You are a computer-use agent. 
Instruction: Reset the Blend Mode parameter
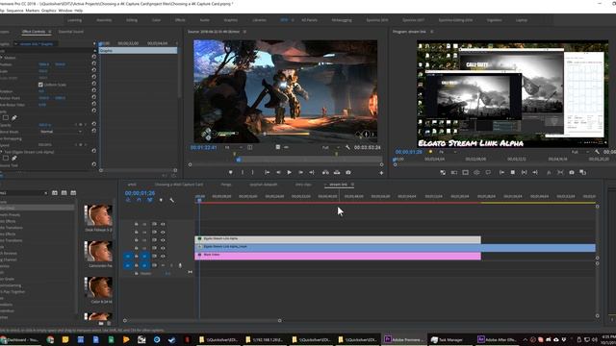(94, 131)
